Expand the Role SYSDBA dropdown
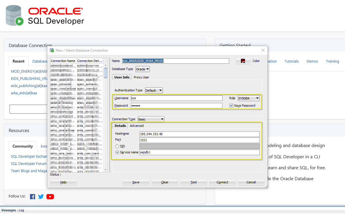This screenshot has width=345, height=224. [x=248, y=98]
